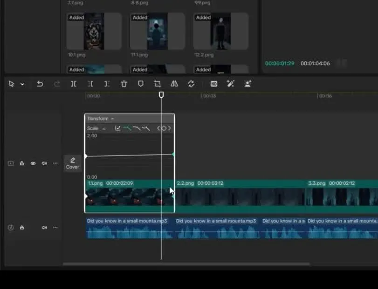Click the Cover button
Viewport: 378px width, 289px height.
coord(72,163)
